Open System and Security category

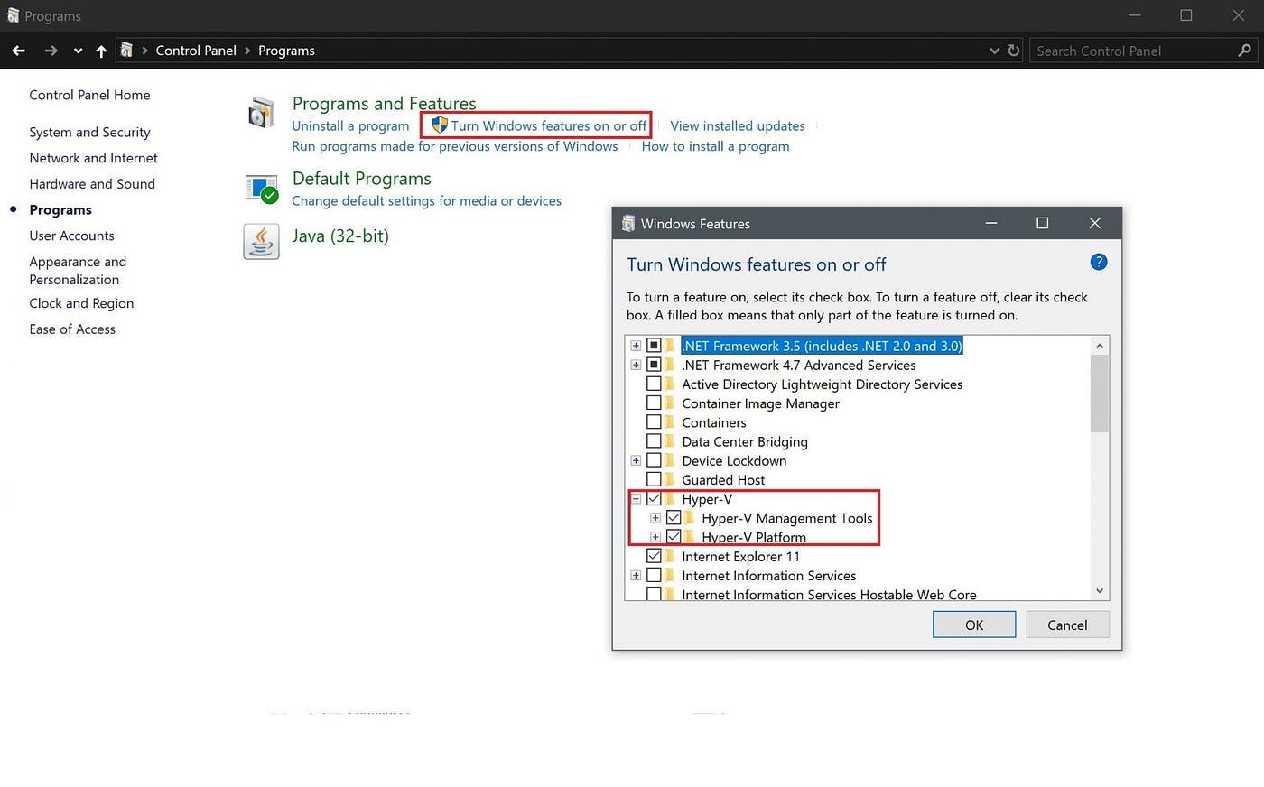point(89,132)
